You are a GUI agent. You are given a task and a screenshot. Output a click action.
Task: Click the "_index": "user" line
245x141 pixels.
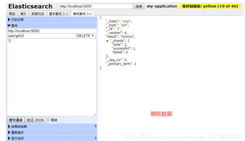click(x=119, y=21)
